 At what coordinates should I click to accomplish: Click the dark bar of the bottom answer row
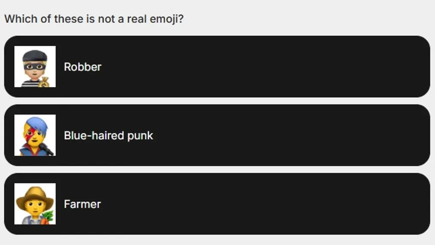click(x=255, y=204)
